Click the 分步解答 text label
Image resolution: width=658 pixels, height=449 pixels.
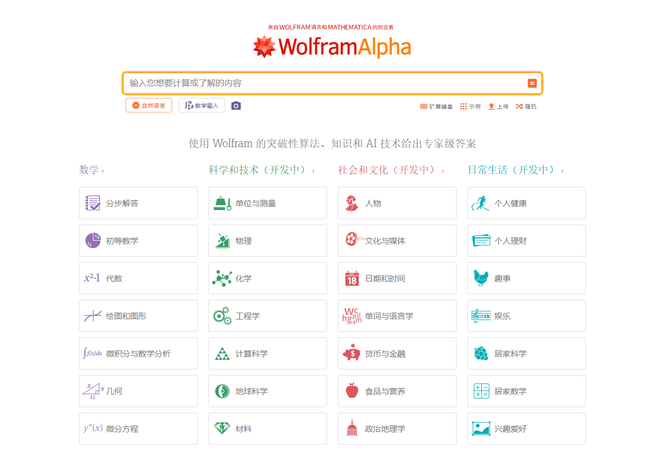(x=122, y=204)
